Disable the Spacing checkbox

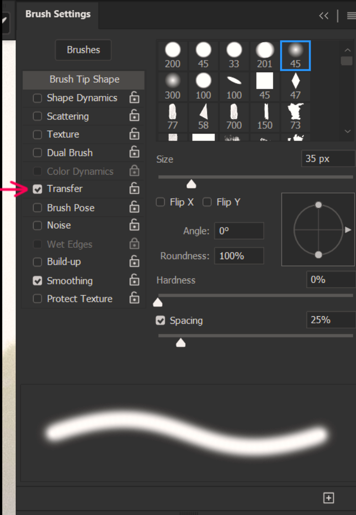pyautogui.click(x=161, y=321)
